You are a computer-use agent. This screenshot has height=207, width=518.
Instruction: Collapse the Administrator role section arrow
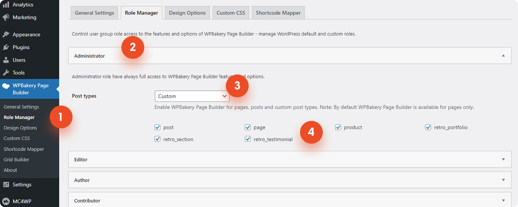point(503,55)
